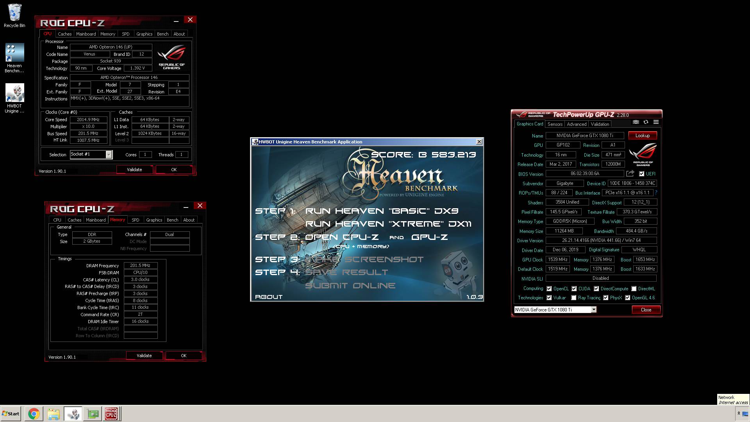Open Memory tab in top CPU-Z window

pyautogui.click(x=108, y=34)
